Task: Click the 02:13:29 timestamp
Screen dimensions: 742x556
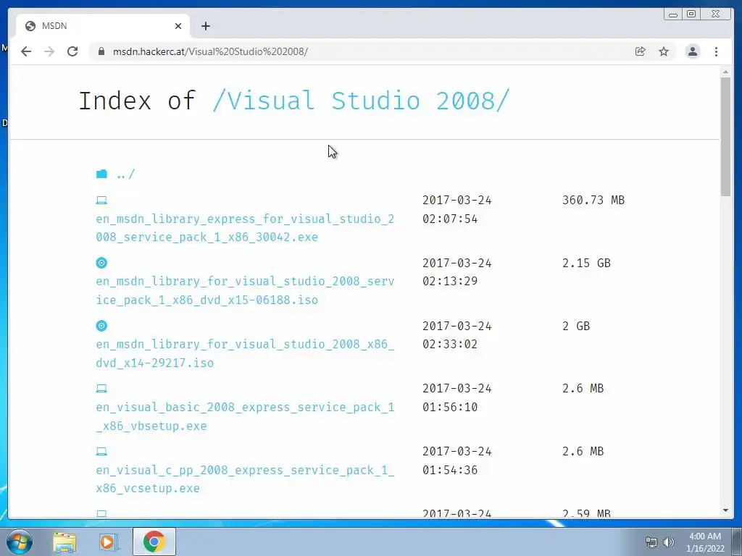Action: click(450, 282)
